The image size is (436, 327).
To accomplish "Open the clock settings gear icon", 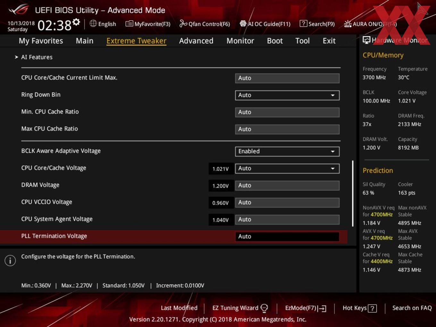I will 76,22.
